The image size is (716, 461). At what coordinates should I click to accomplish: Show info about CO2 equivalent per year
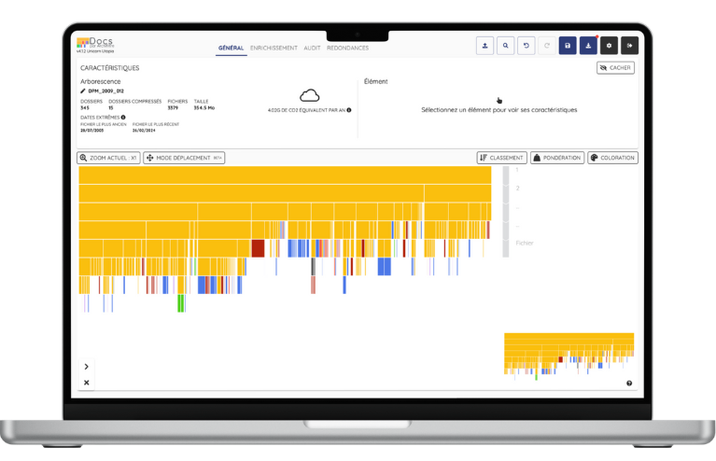coord(349,110)
